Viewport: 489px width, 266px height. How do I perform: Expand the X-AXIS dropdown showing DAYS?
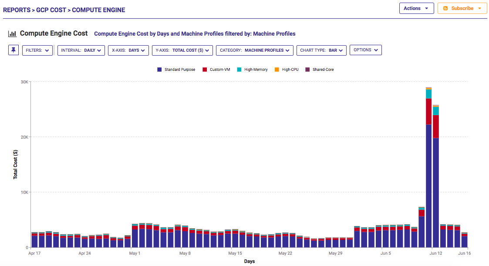pyautogui.click(x=128, y=50)
